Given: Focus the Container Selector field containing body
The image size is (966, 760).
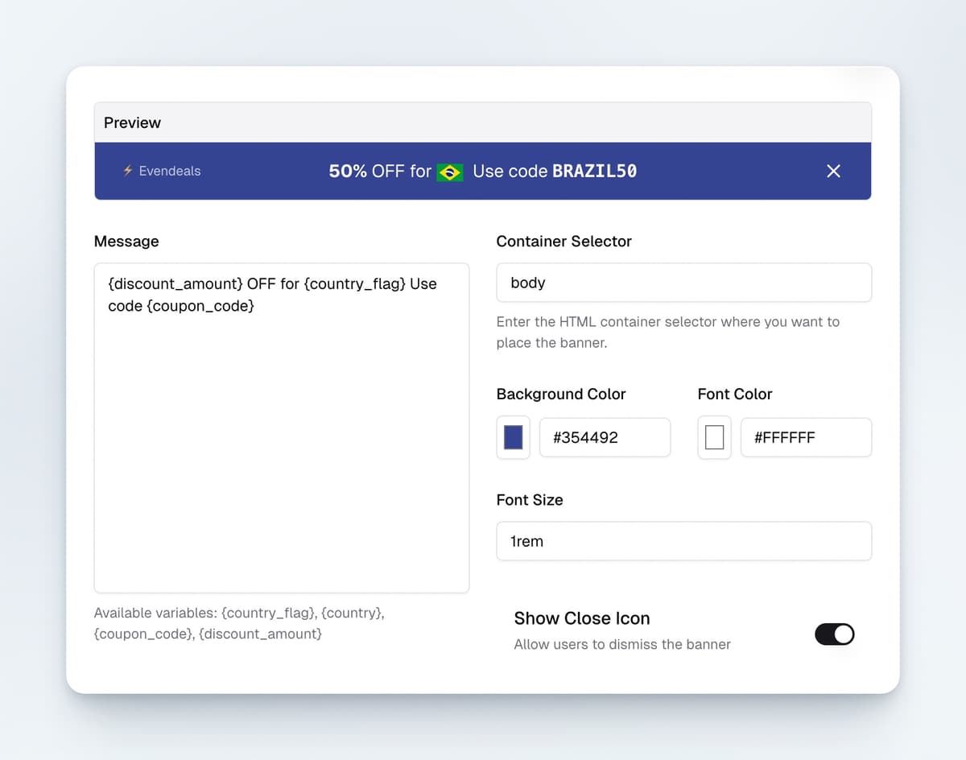Looking at the screenshot, I should [x=683, y=283].
